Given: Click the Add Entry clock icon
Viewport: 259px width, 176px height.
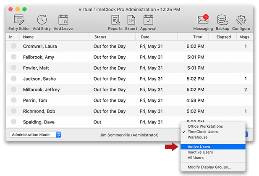Looking at the screenshot, I should tap(42, 20).
